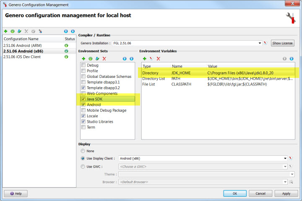Screen dimensions: 302x201
Task: Move environment set down with blue arrow
Action: pyautogui.click(x=131, y=59)
